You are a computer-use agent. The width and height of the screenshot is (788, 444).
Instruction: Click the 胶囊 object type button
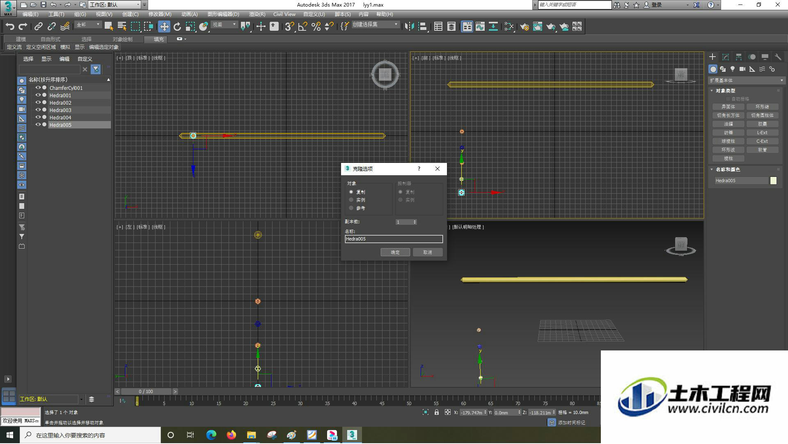762,124
